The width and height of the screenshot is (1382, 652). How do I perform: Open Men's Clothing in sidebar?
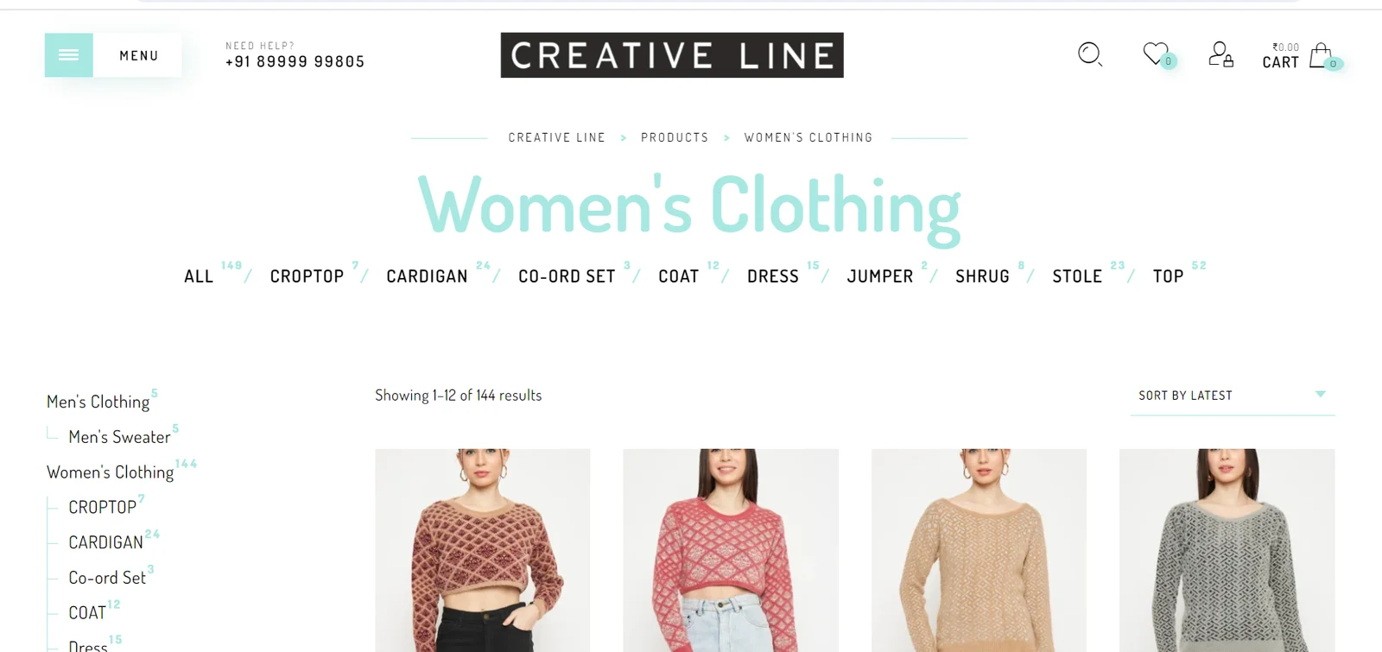coord(98,402)
